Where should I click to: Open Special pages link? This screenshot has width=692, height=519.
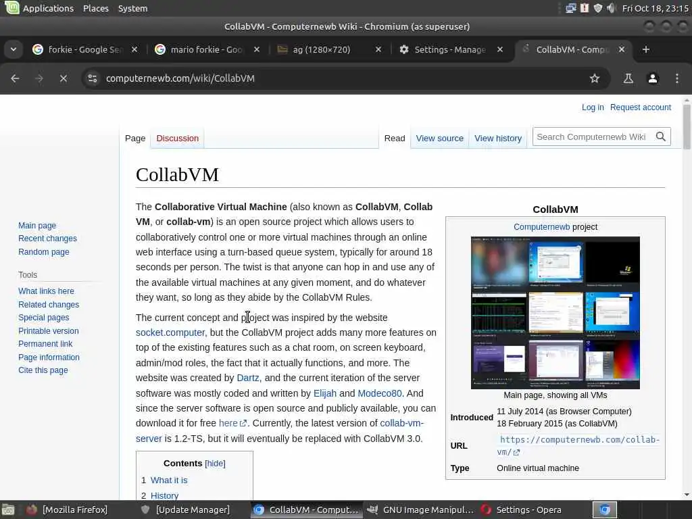(x=43, y=318)
